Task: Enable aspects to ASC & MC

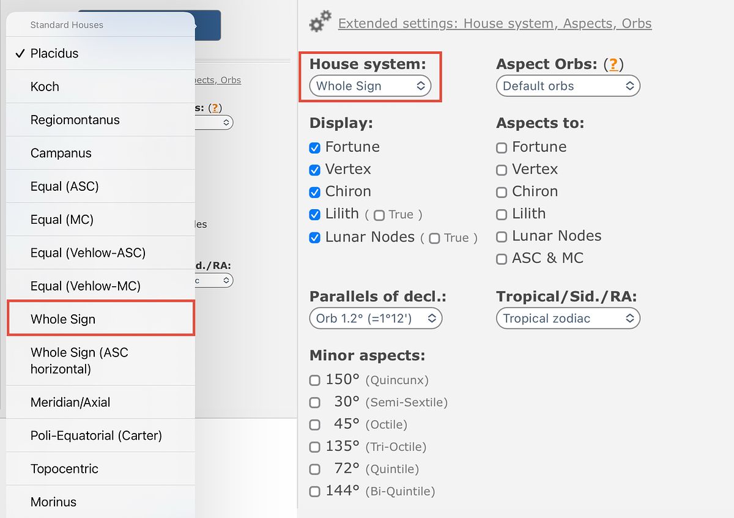Action: pyautogui.click(x=502, y=259)
